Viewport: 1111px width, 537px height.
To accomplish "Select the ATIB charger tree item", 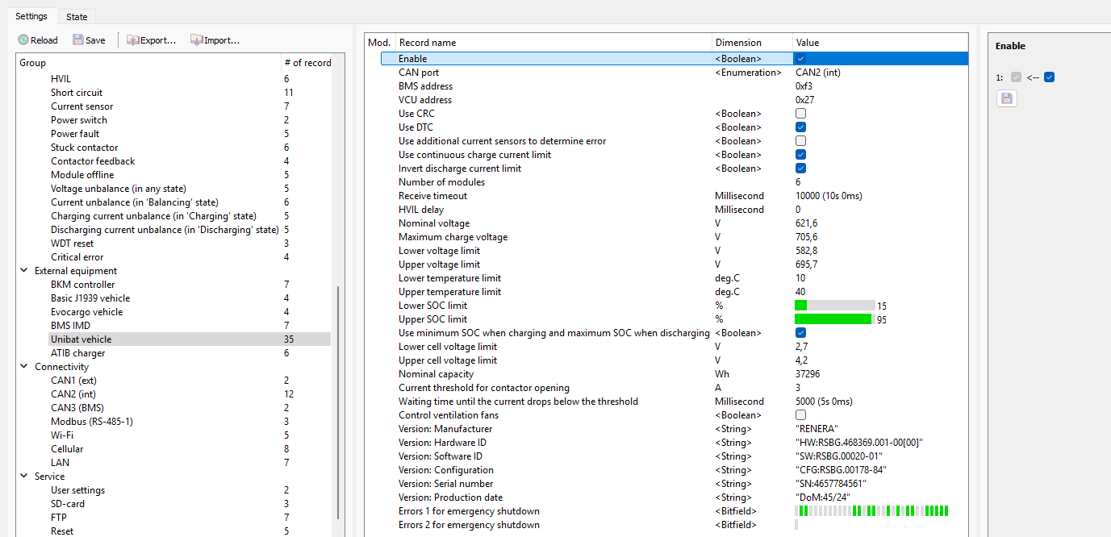I will pyautogui.click(x=77, y=353).
